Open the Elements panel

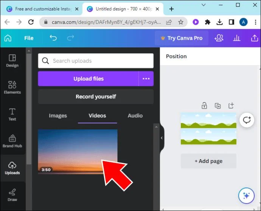tap(12, 87)
